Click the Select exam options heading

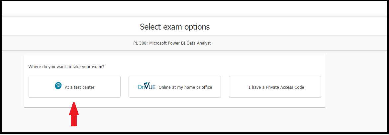(175, 27)
